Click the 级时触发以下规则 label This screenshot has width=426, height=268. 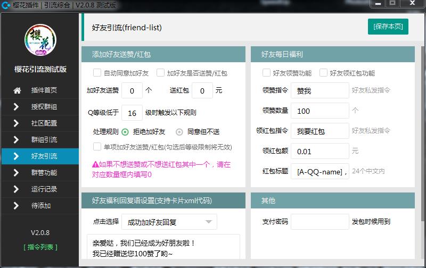170,113
